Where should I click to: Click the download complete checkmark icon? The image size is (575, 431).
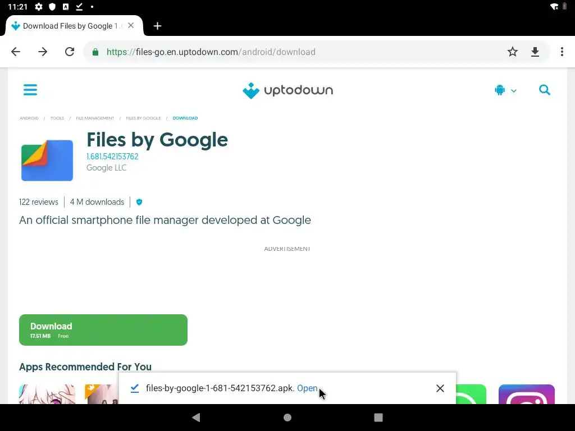tap(135, 388)
